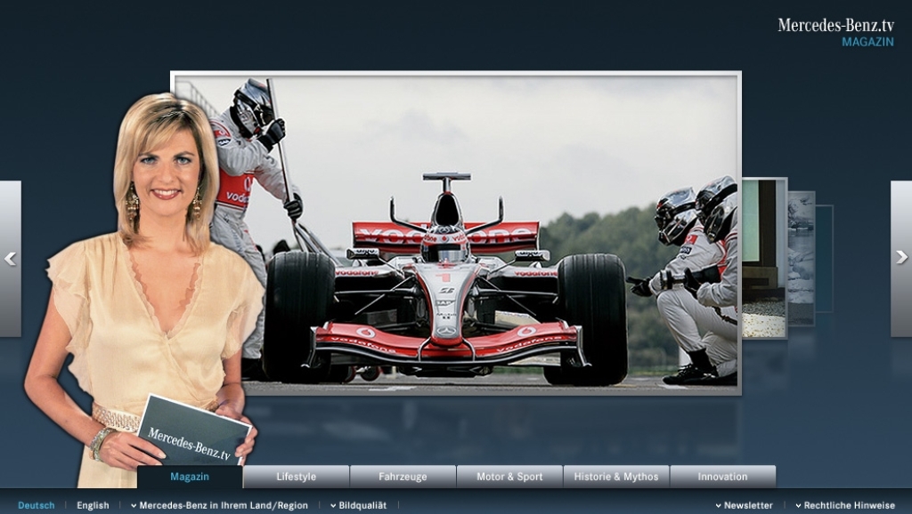The image size is (912, 514).
Task: Toggle the highlighted Magazin section
Action: pyautogui.click(x=190, y=477)
